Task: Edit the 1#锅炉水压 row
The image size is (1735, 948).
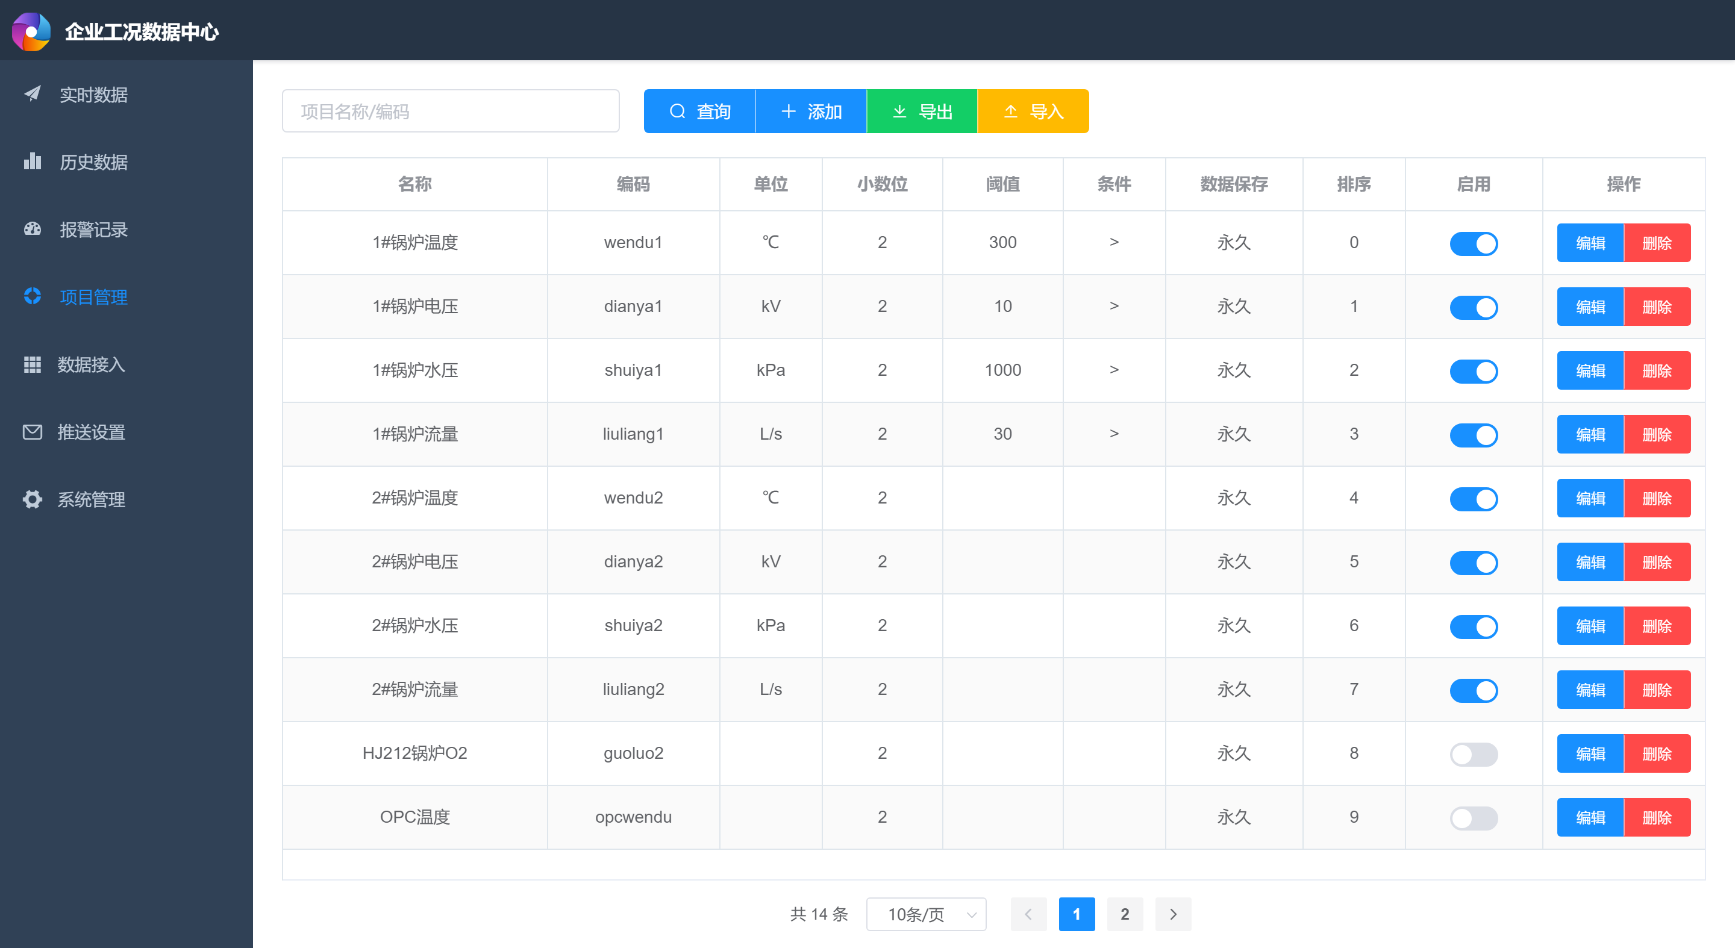Action: pos(1590,370)
